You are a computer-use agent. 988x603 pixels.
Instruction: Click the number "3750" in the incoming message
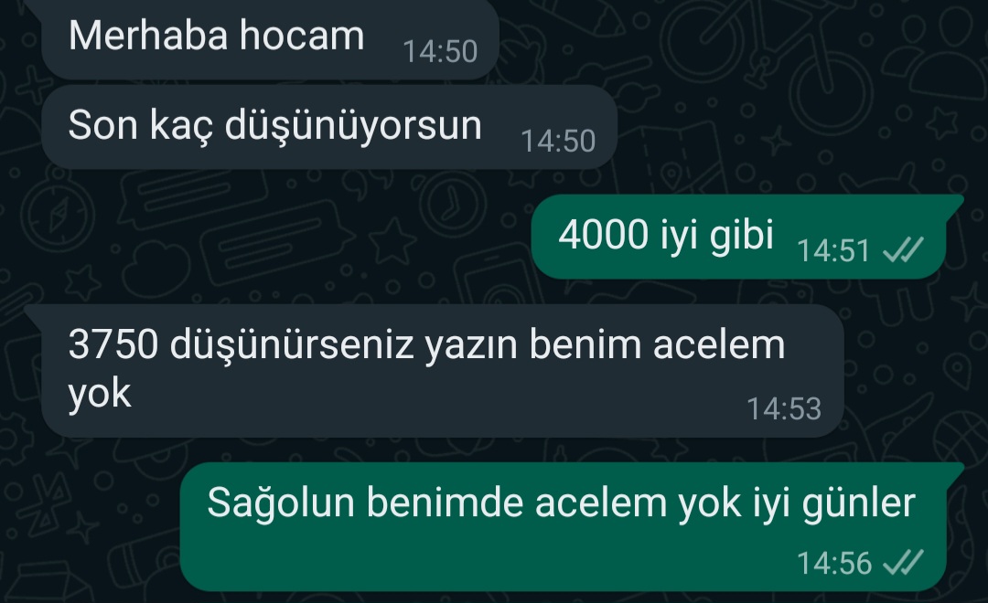point(113,344)
